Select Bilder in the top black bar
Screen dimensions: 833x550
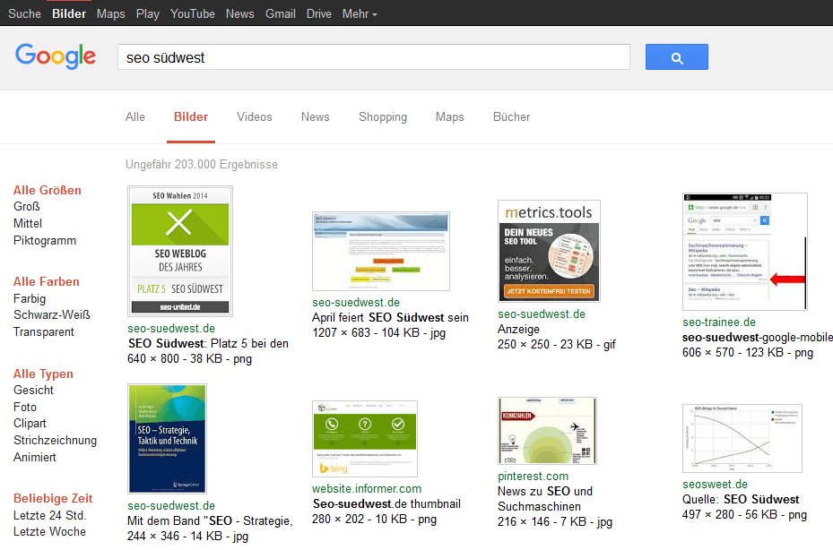pos(69,13)
